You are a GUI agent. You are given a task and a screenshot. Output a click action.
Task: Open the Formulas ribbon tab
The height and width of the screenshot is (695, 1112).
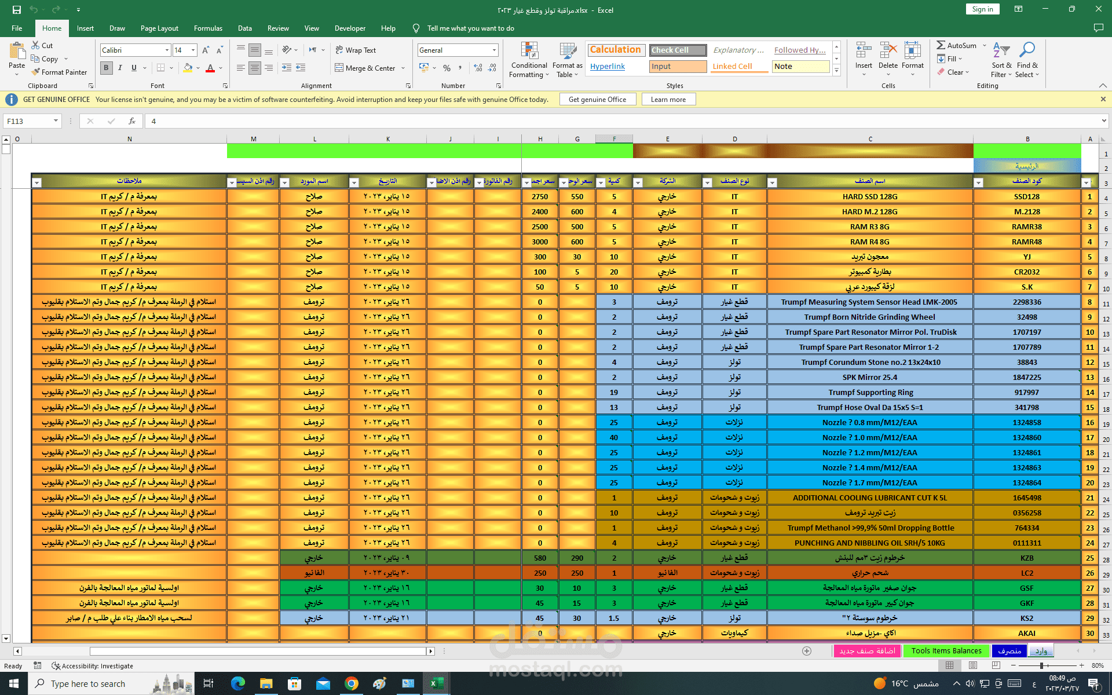pos(208,28)
